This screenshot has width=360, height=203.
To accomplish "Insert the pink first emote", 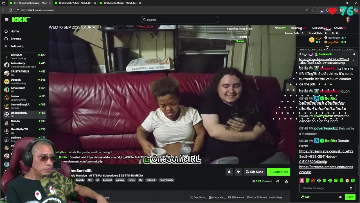I will (x=302, y=180).
